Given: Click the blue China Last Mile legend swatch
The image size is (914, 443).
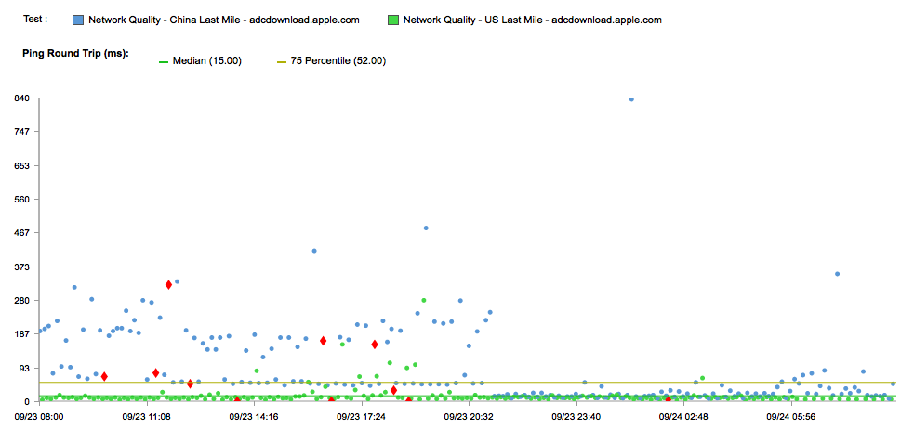Looking at the screenshot, I should [78, 20].
